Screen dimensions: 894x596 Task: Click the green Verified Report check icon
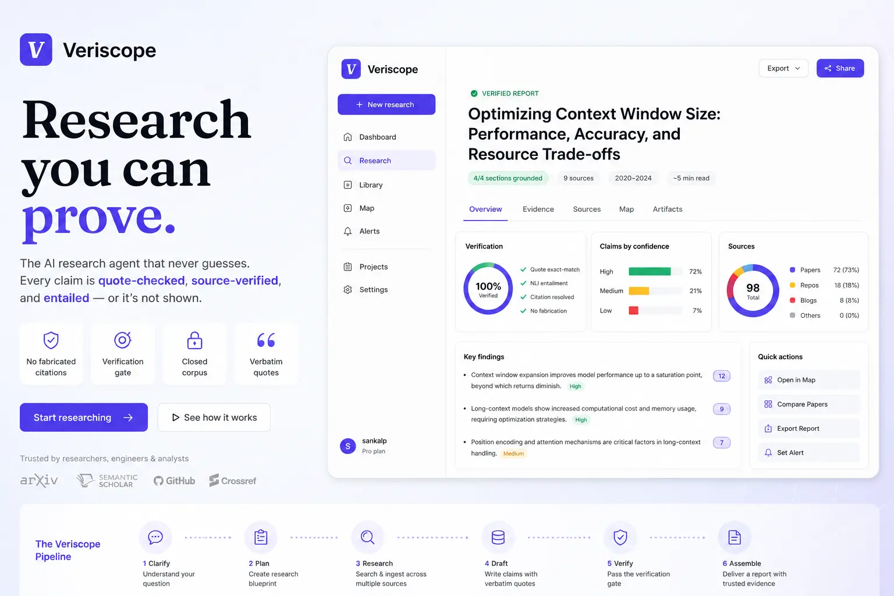[x=474, y=93]
